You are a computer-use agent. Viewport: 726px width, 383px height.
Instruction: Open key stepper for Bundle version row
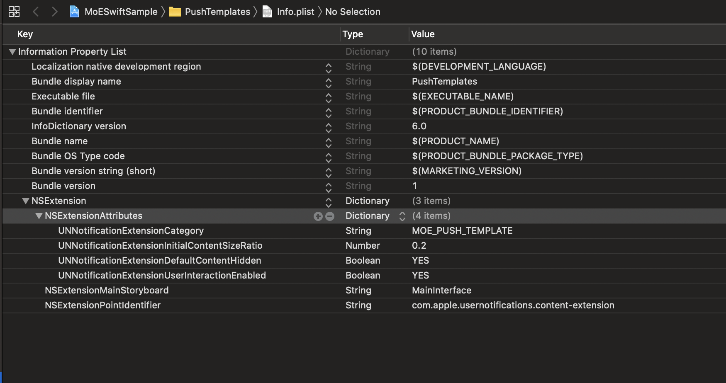329,187
